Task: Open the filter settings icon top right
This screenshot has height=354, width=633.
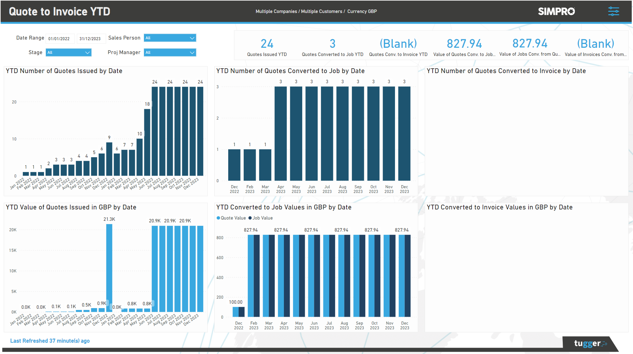Action: (x=614, y=11)
